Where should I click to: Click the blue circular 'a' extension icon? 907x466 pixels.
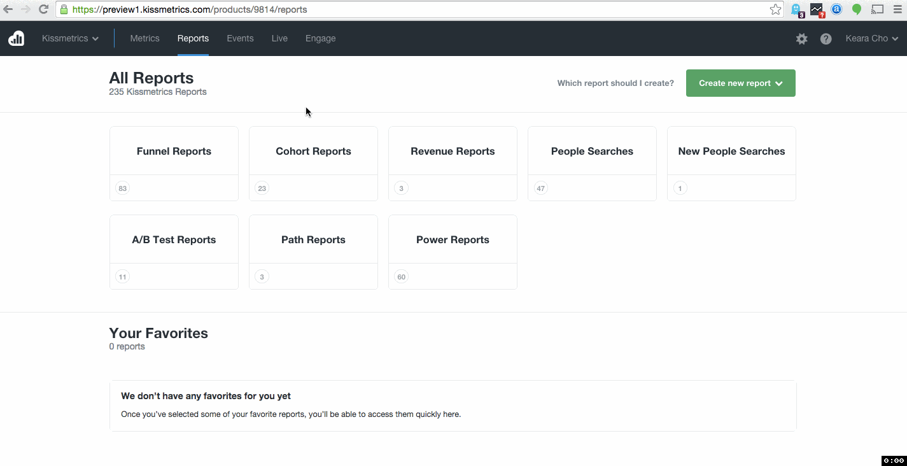coord(837,10)
